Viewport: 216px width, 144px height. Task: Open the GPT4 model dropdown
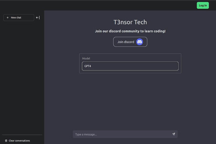coord(130,66)
